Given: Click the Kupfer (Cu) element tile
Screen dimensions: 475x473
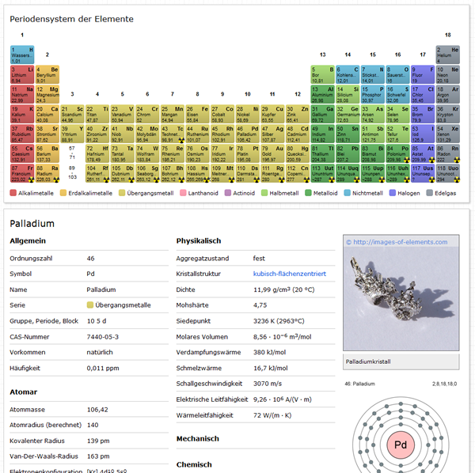Looking at the screenshot, I should pyautogui.click(x=272, y=114).
